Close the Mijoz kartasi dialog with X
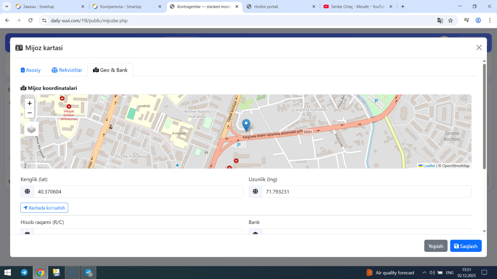This screenshot has height=279, width=497. pyautogui.click(x=479, y=48)
